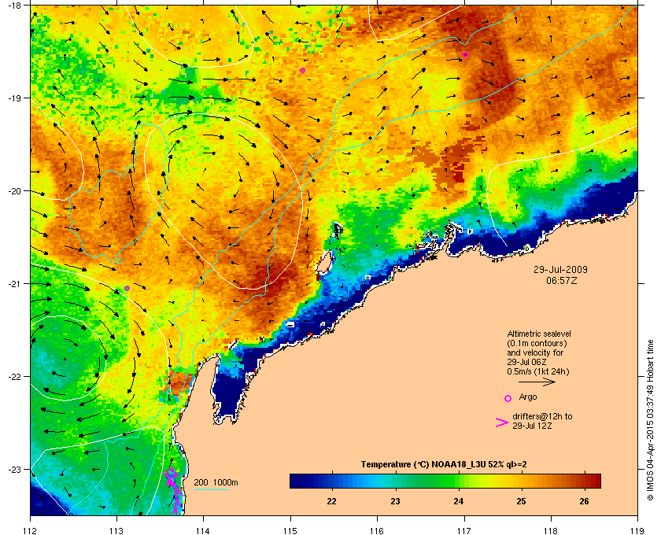Click the colorbar tick label 23
This screenshot has height=535, width=661.
tap(395, 501)
